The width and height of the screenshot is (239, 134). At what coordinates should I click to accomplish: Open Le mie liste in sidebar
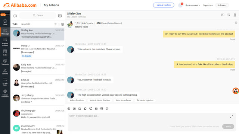point(5,82)
